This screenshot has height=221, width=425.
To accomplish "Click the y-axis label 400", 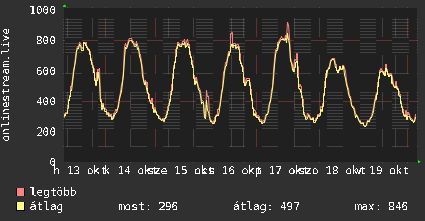I will point(46,101).
